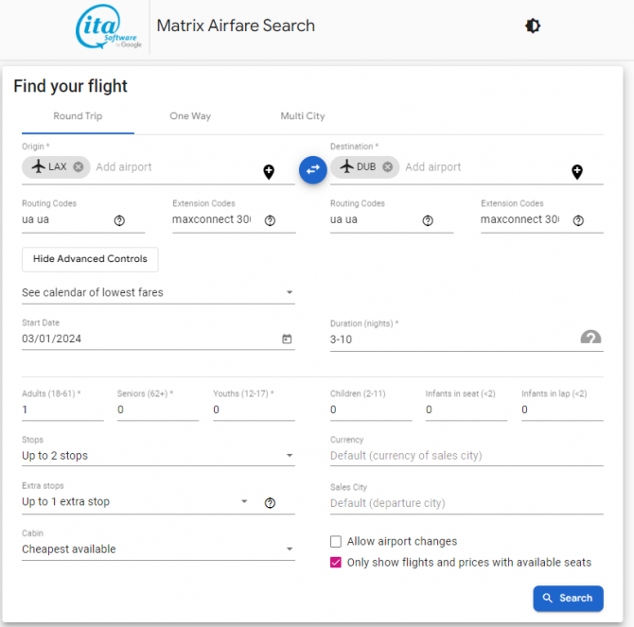The height and width of the screenshot is (627, 634).
Task: Open the Stops dropdown
Action: coord(158,456)
